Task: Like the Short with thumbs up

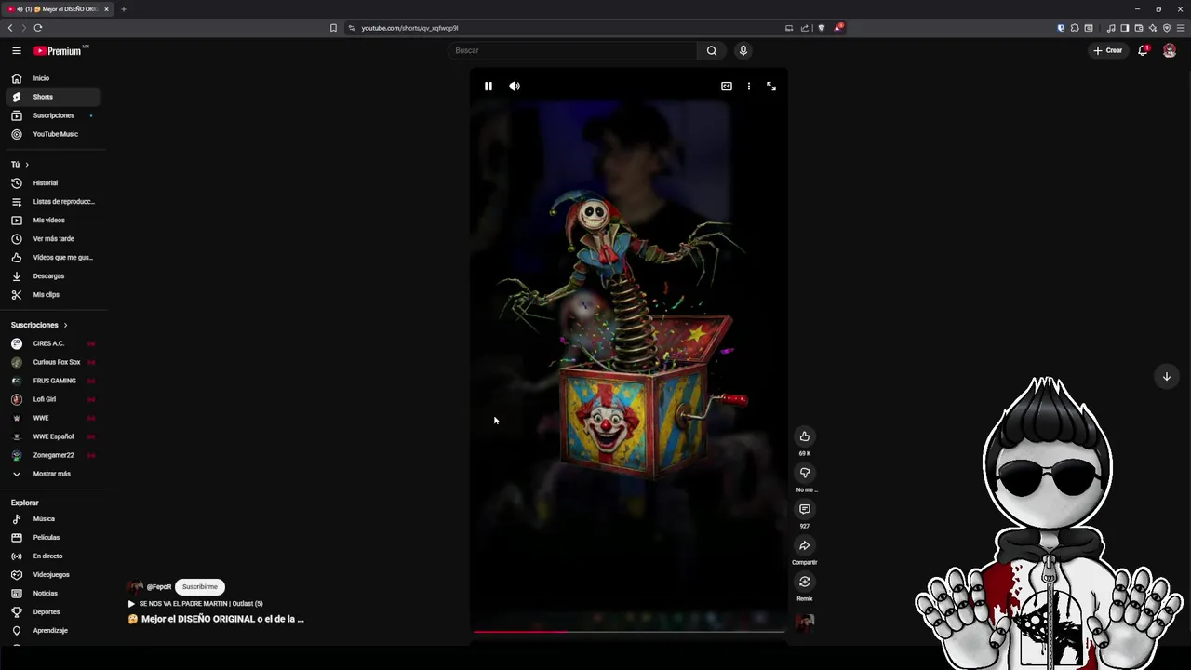Action: pyautogui.click(x=805, y=436)
